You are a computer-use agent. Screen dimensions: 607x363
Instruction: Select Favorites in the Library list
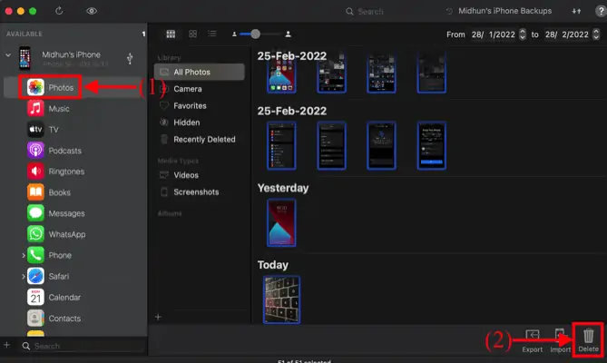point(191,105)
